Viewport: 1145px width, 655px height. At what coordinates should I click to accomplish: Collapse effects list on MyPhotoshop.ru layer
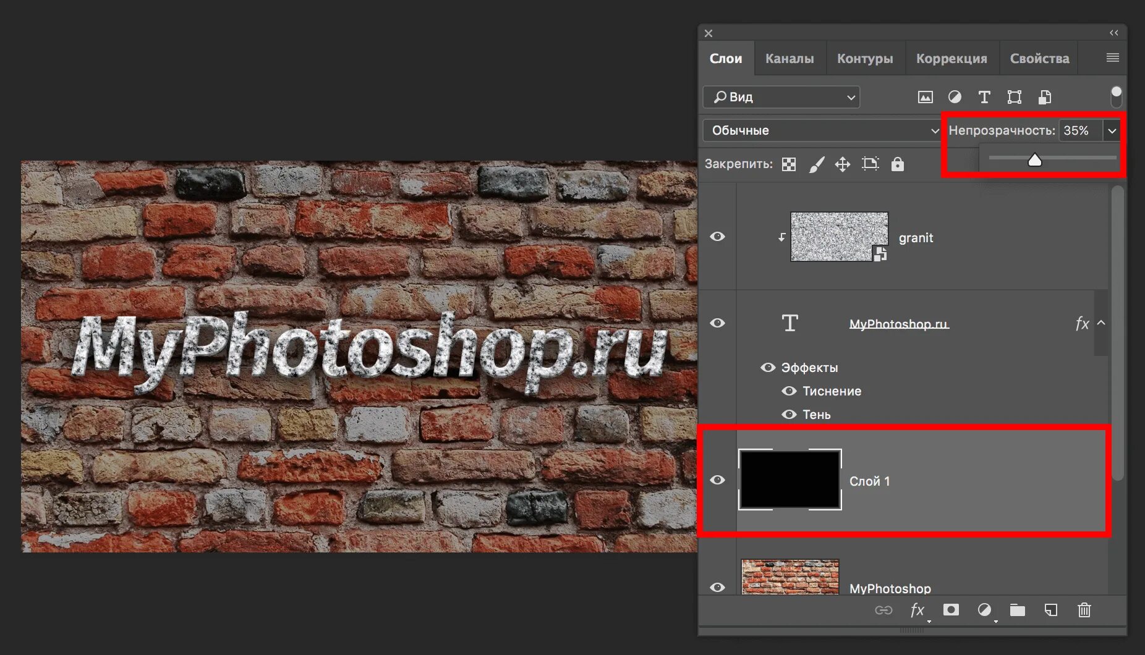point(1101,323)
